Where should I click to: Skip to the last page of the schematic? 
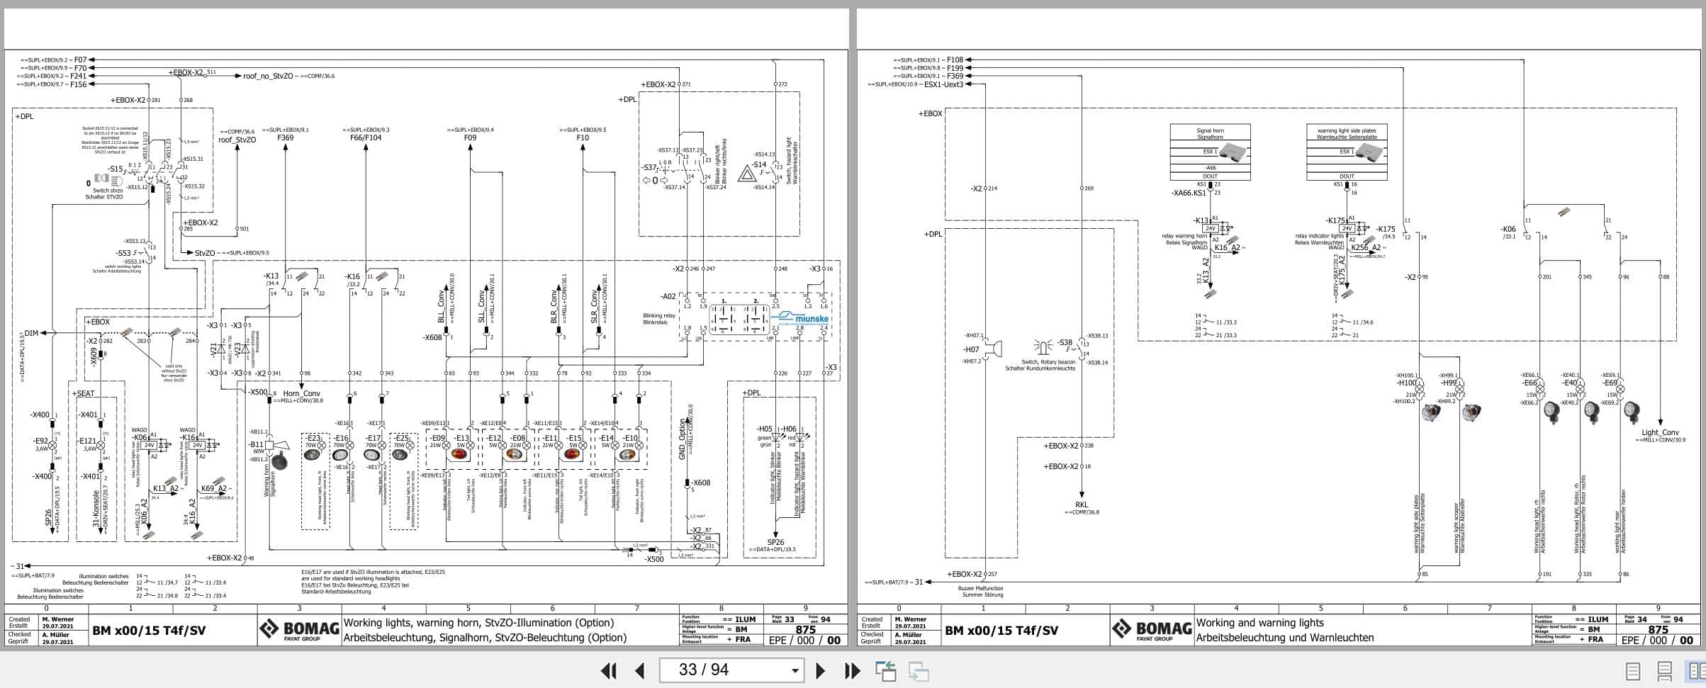point(851,670)
